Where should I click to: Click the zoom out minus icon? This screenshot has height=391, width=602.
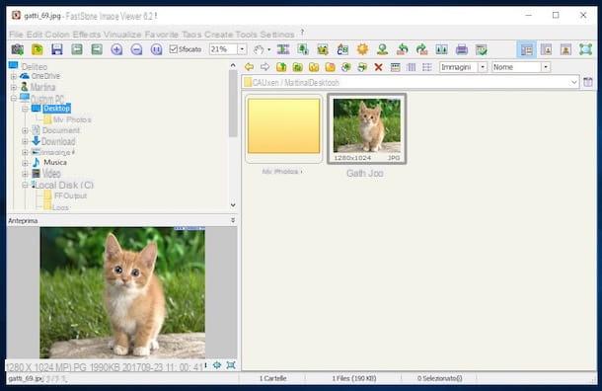tap(136, 49)
